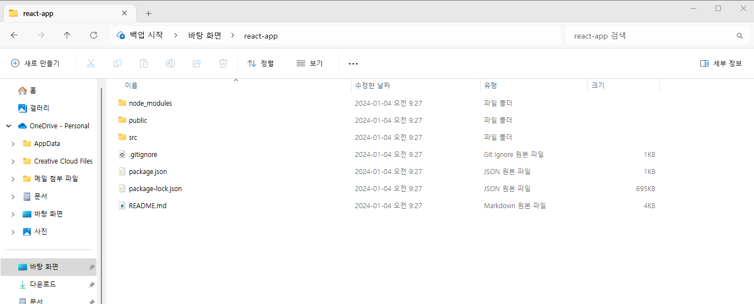754x304 pixels.
Task: Expand the 사진 tree node
Action: (x=13, y=231)
